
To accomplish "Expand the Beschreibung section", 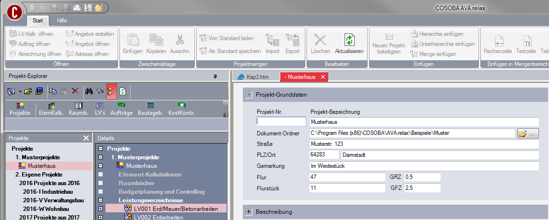I will tap(249, 211).
